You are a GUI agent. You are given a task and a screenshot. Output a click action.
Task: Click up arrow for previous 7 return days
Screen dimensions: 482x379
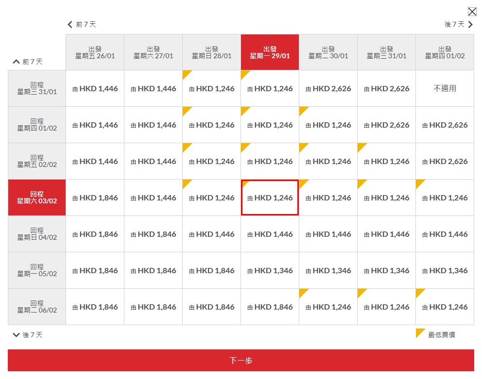click(17, 62)
